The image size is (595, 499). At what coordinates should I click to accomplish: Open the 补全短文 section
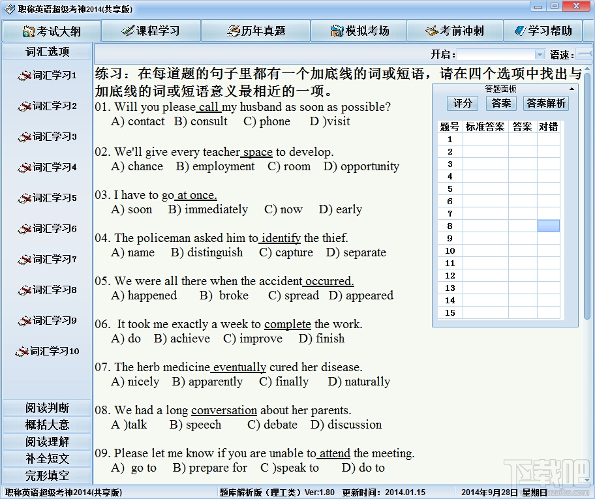(x=47, y=459)
